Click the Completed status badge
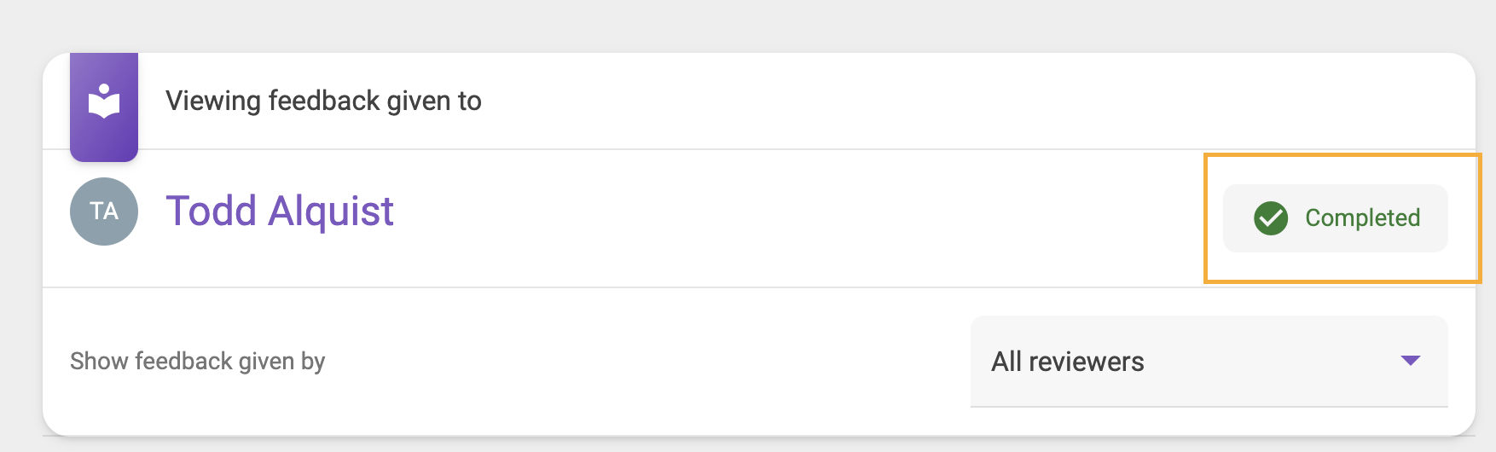This screenshot has height=452, width=1496. point(1336,218)
